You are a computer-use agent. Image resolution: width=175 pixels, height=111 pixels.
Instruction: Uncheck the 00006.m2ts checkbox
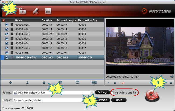tap(7, 43)
